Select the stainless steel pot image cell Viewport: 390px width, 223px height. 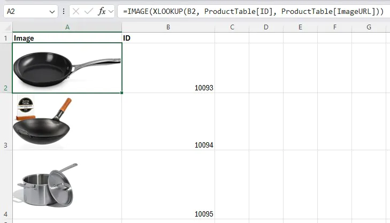click(67, 184)
